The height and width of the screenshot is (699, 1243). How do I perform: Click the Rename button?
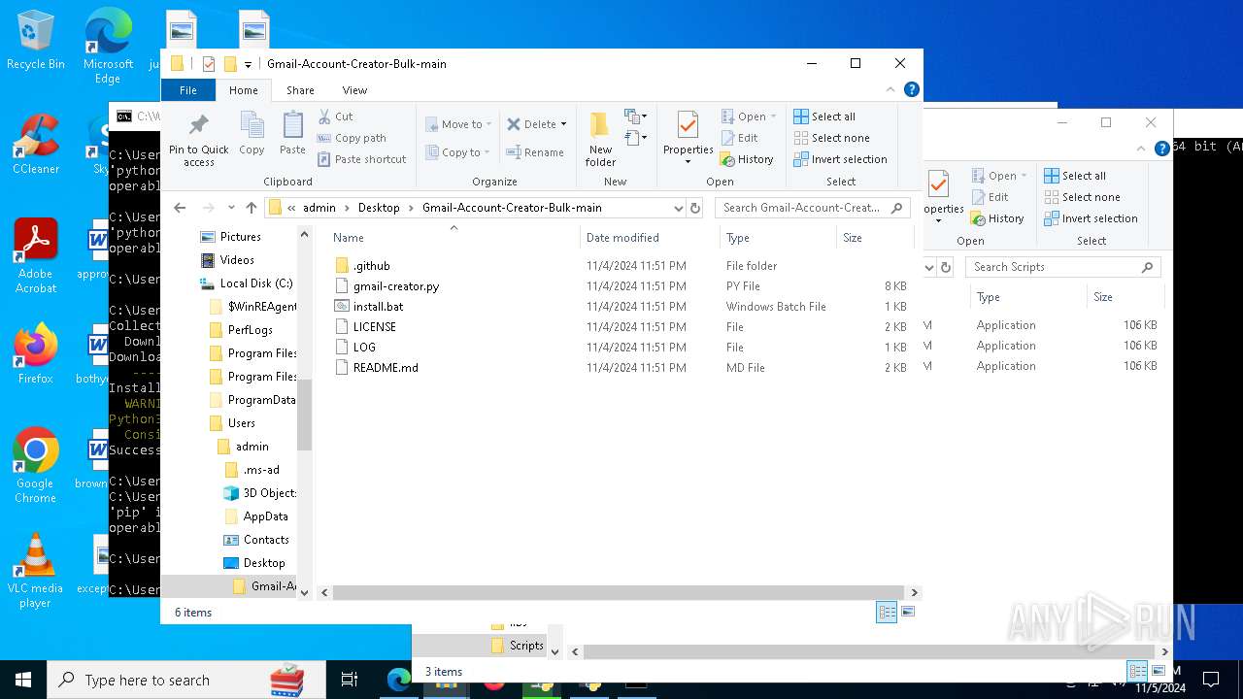point(535,152)
